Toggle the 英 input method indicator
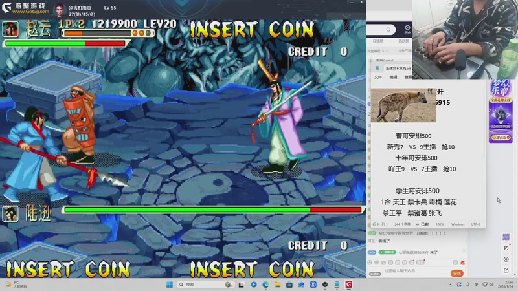Image resolution: width=518 pixels, height=291 pixels. pyautogui.click(x=476, y=285)
